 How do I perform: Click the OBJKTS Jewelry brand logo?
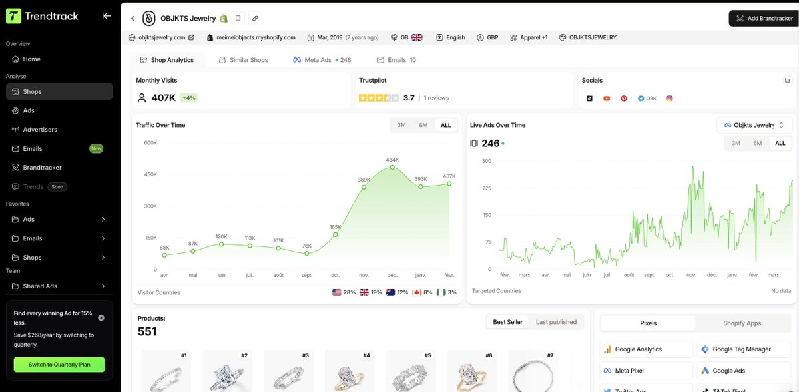pyautogui.click(x=149, y=19)
